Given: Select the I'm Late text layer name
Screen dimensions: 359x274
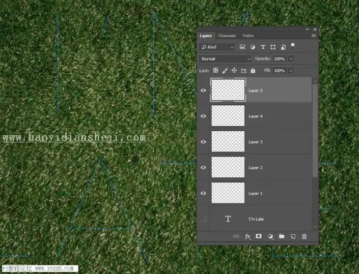Looking at the screenshot, I should (256, 219).
